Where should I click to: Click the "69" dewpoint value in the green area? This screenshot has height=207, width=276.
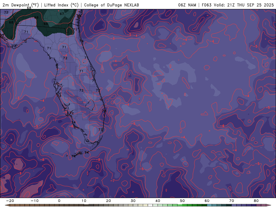(x=36, y=18)
